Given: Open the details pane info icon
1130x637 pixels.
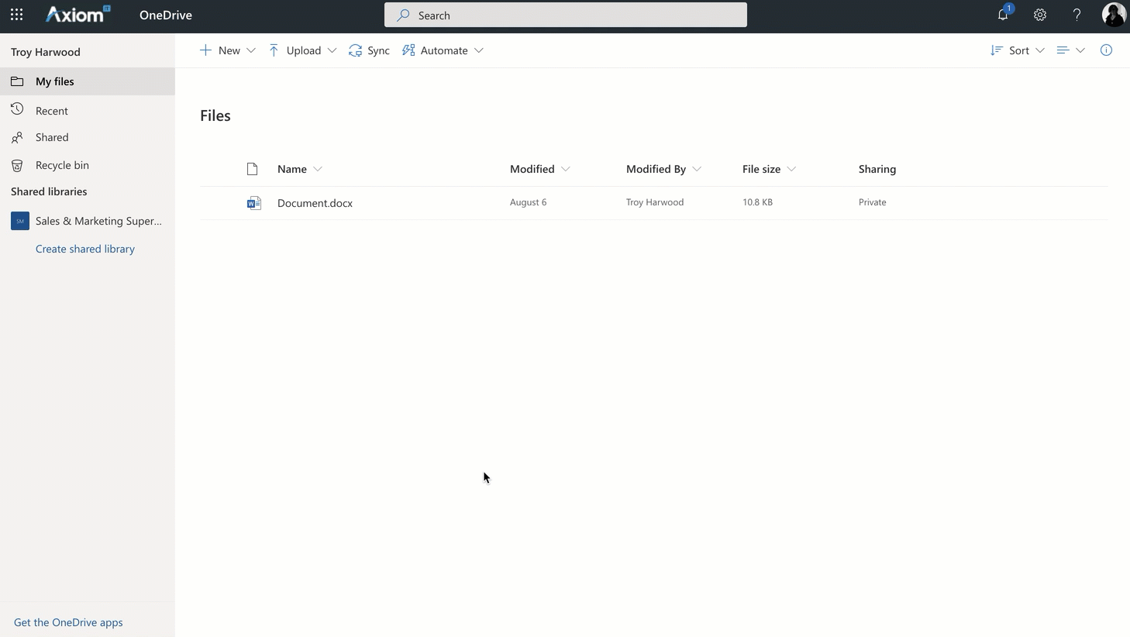Looking at the screenshot, I should click(x=1106, y=50).
